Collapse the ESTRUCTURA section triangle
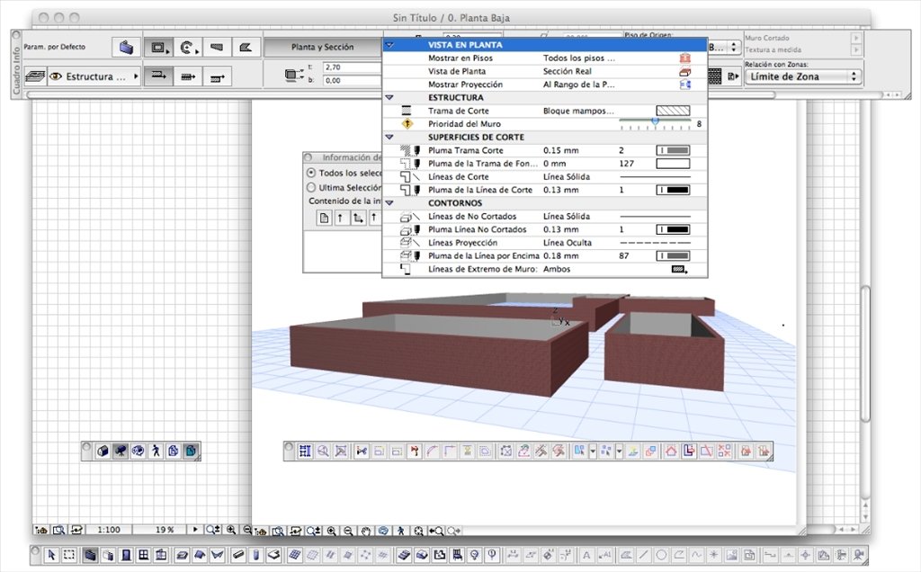This screenshot has height=572, width=921. (389, 97)
